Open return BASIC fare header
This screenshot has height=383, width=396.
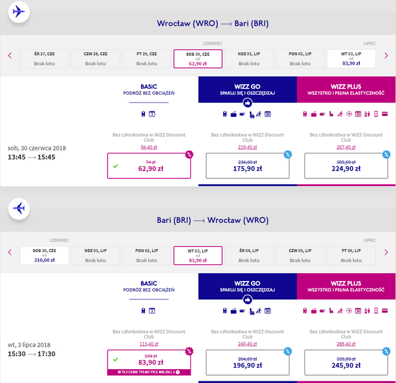coord(149,287)
